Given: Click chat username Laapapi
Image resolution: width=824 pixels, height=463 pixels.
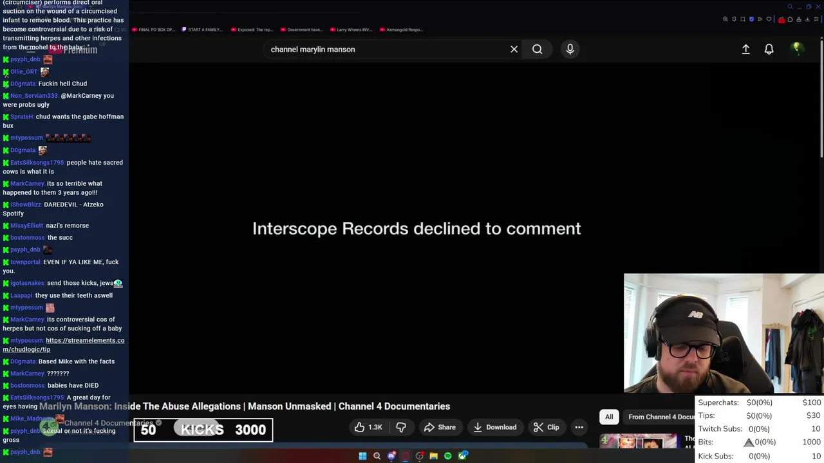Looking at the screenshot, I should 21,295.
